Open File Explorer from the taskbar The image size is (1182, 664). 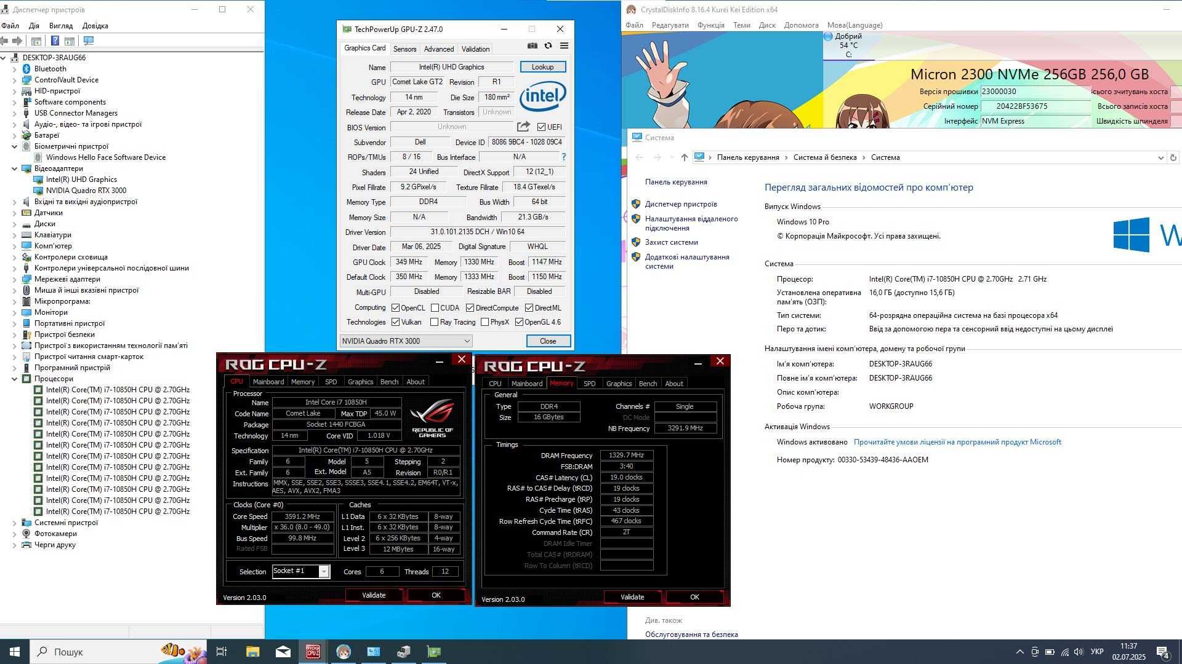coord(252,652)
